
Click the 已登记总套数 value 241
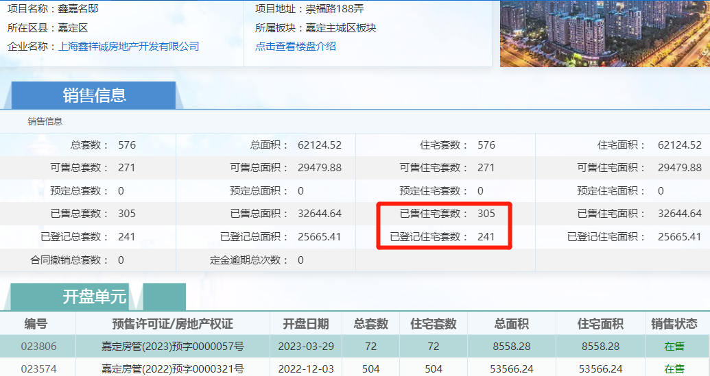127,237
